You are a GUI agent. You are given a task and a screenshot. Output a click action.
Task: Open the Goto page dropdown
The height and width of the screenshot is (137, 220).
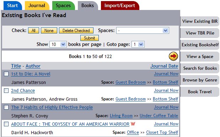(x=138, y=44)
